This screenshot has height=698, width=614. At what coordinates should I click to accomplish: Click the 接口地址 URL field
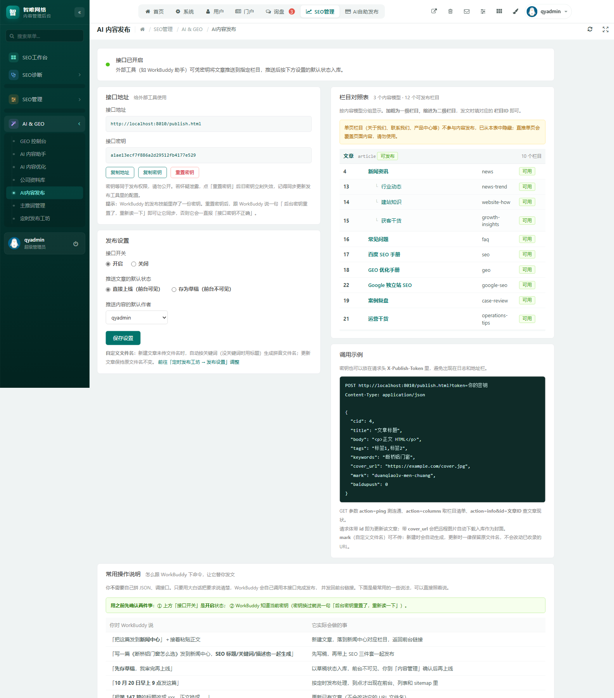[209, 124]
